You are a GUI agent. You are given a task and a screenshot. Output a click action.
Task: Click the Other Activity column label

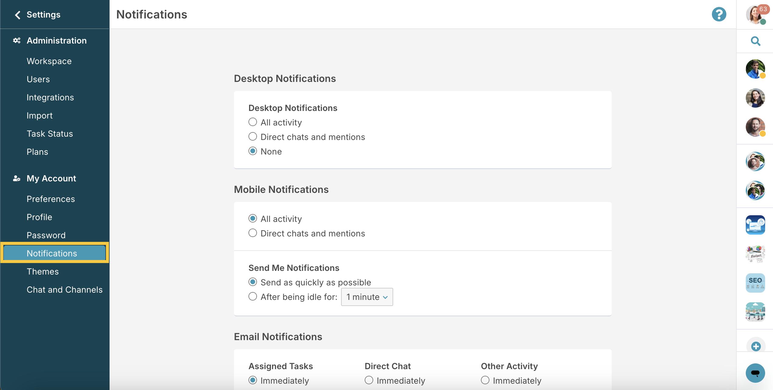coord(509,366)
